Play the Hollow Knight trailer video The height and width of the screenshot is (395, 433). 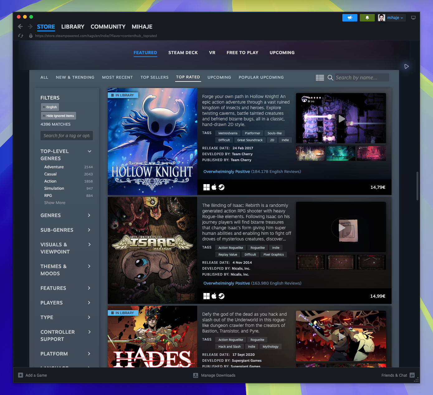(x=342, y=118)
